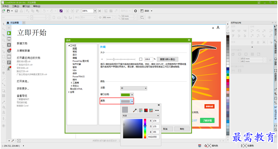278x149 pixels.
Task: Click the New document icon in toolbar
Action: coord(3,11)
